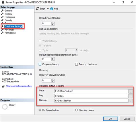Viewport: 136px width, 122px height.
Task: Click the wrench icon beside Advanced
Action: pos(2,29)
